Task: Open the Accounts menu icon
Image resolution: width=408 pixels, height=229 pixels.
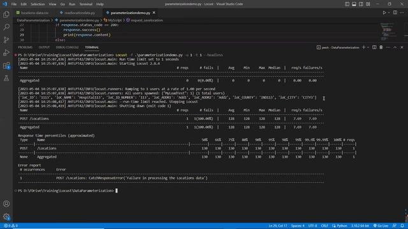Action: coord(6,204)
